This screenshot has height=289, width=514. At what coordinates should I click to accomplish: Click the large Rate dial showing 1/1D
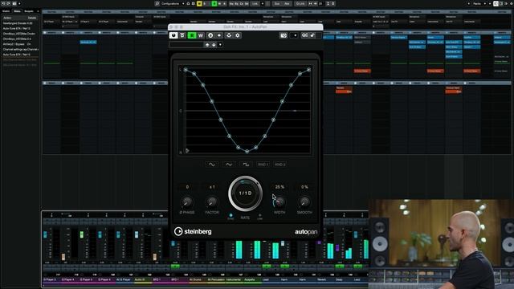[245, 193]
